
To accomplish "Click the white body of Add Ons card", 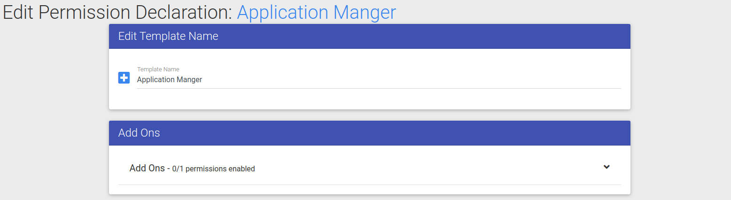I will click(x=370, y=190).
